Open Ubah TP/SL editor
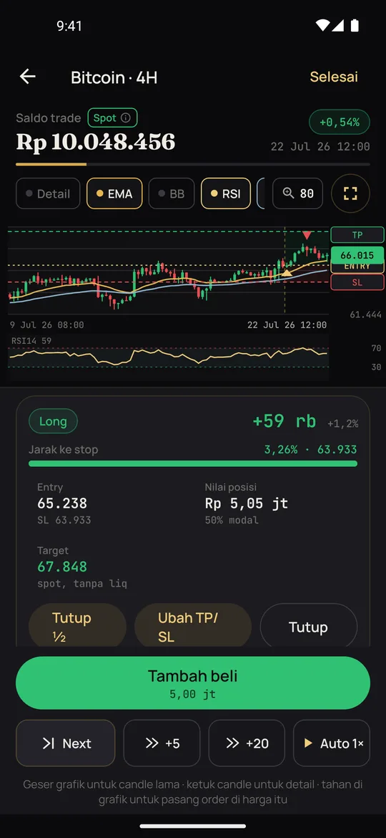This screenshot has height=838, width=386. [x=192, y=627]
